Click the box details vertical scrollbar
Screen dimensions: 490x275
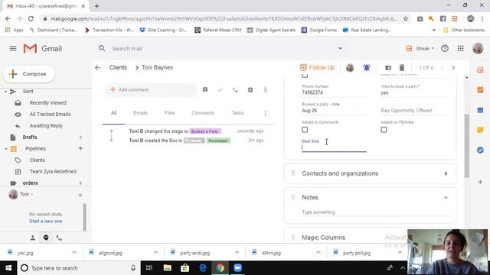tap(466, 146)
